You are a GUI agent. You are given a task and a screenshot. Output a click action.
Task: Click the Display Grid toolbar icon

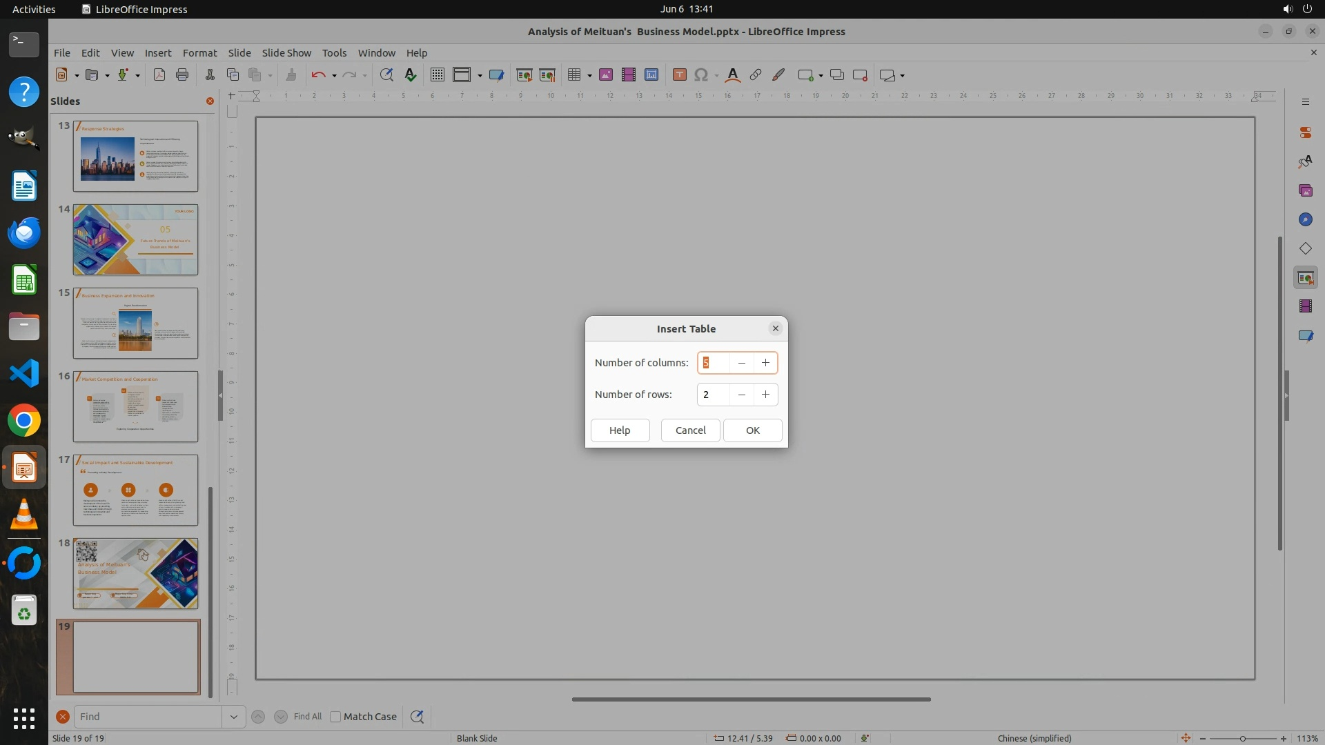point(437,75)
